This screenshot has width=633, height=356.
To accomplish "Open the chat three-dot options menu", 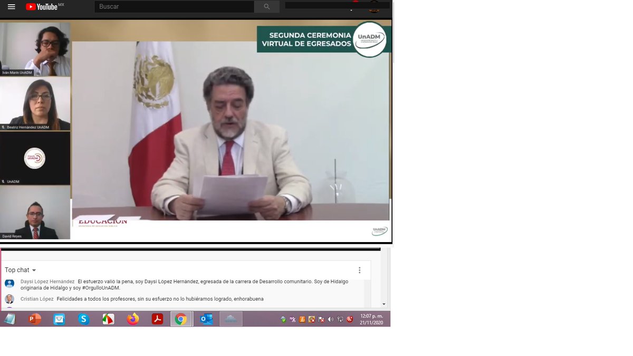I will click(360, 270).
